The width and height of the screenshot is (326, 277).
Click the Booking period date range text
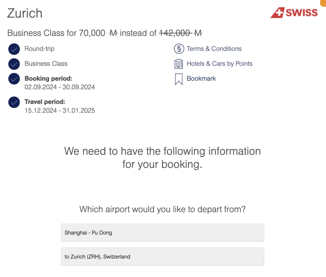point(60,87)
